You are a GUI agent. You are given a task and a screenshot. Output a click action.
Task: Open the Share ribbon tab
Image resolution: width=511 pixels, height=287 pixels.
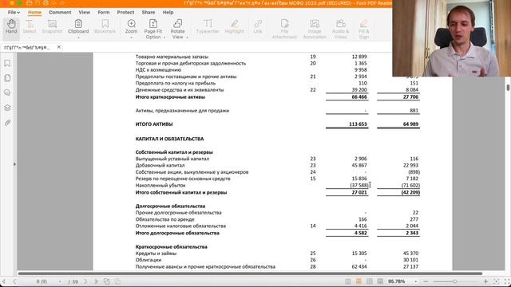point(149,13)
